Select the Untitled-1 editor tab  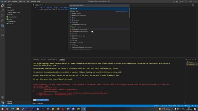pyautogui.click(x=38, y=5)
